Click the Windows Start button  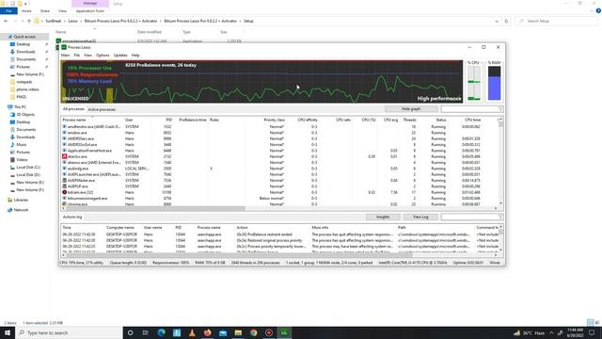[x=8, y=332]
